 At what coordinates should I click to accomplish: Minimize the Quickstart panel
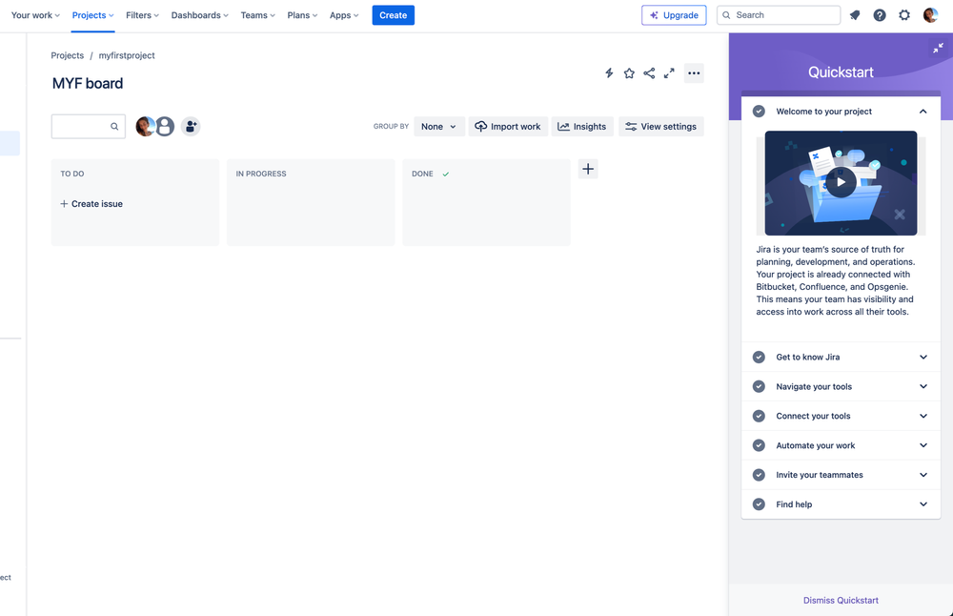(938, 48)
